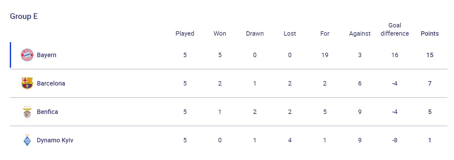Click the Against column header
Screen dimensions: 454x160
[360, 33]
